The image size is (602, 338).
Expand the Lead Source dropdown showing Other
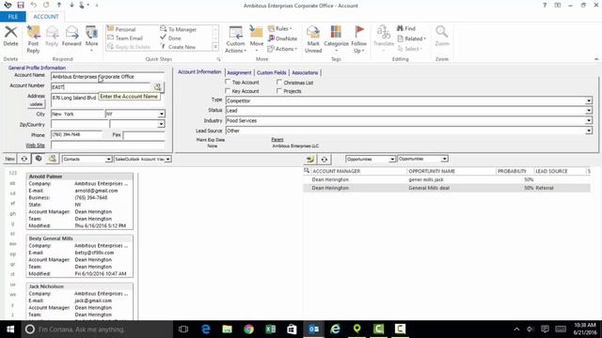click(x=589, y=131)
